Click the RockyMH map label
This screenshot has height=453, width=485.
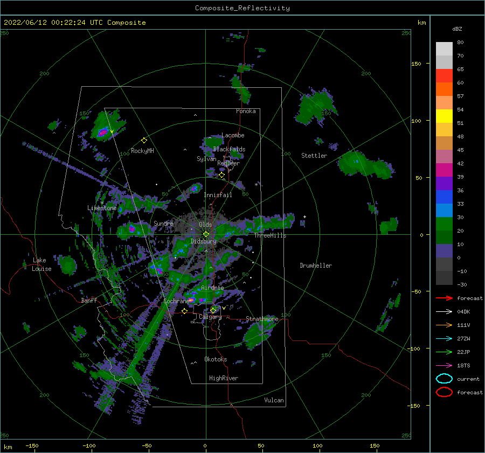(142, 151)
